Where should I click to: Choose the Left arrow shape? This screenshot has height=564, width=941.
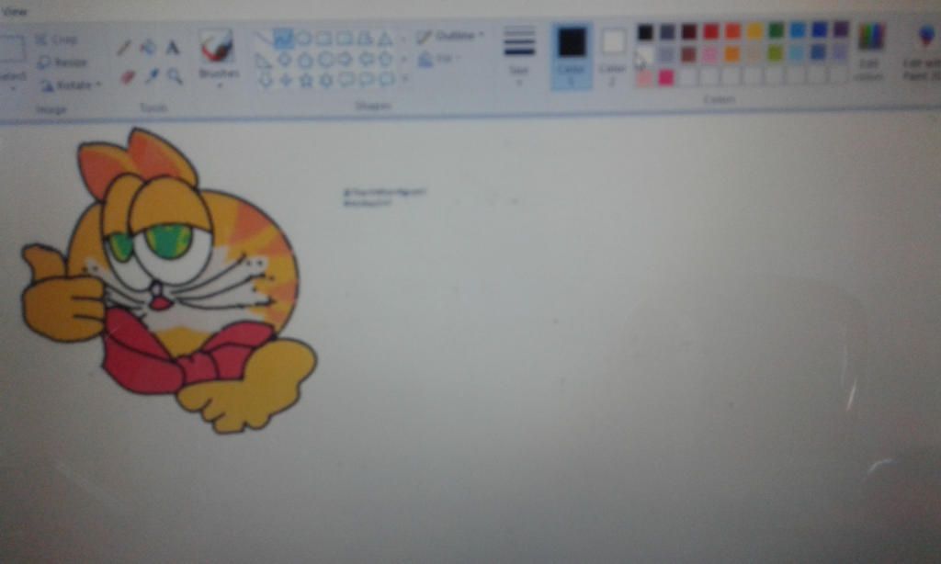click(x=366, y=60)
